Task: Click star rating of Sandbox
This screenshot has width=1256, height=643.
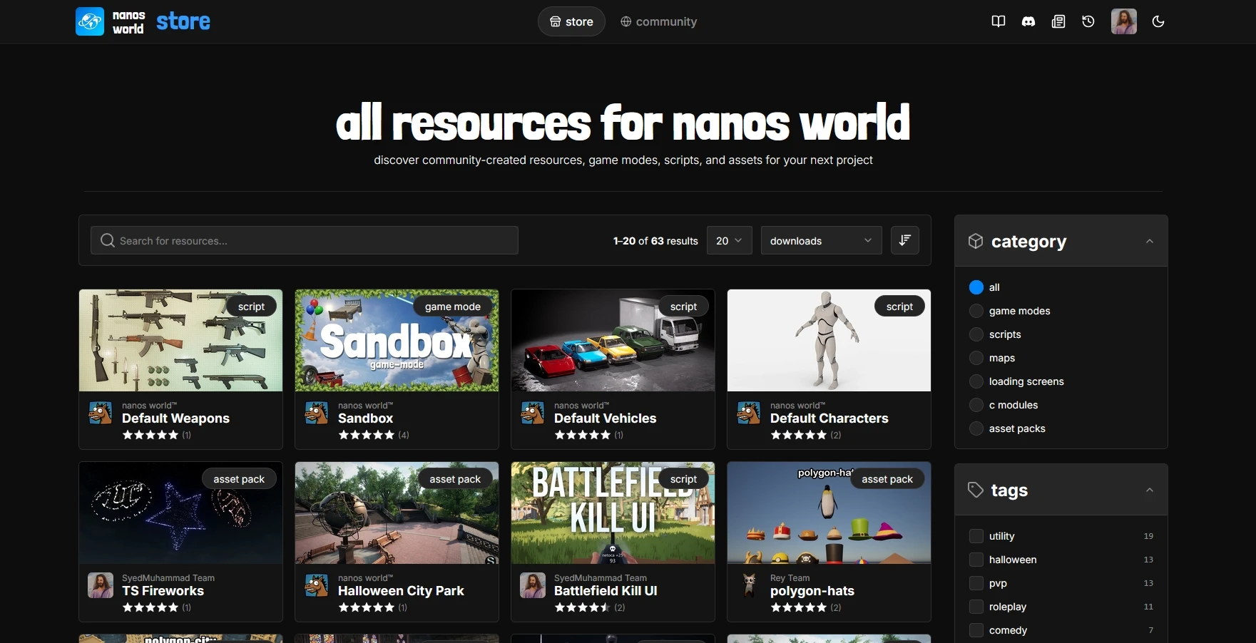Action: point(367,435)
